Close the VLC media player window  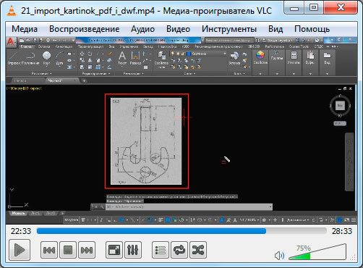(x=341, y=8)
